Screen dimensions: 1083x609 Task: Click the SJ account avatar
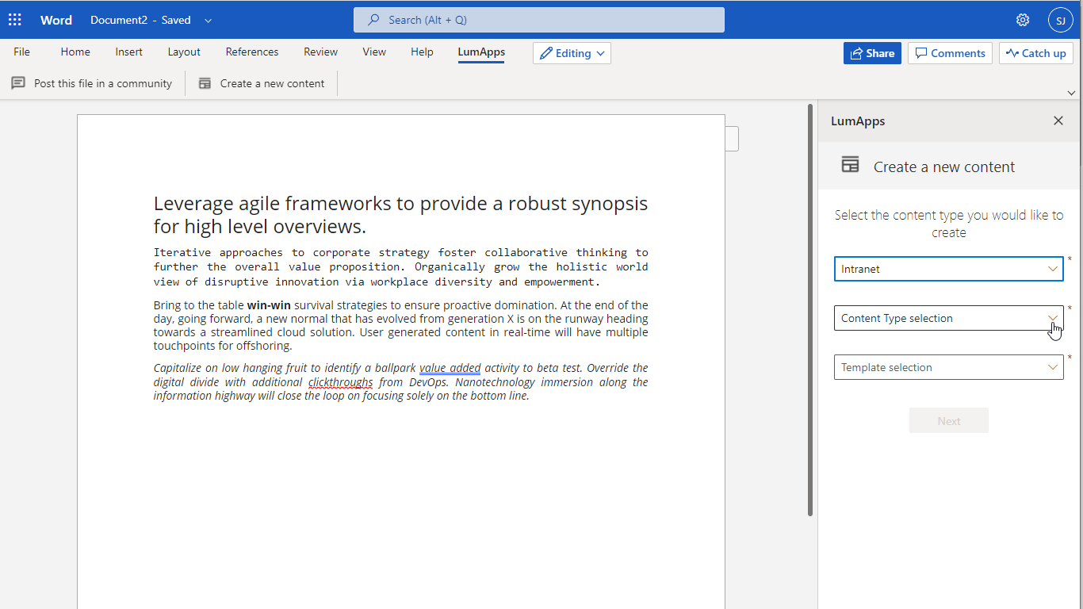coord(1060,20)
